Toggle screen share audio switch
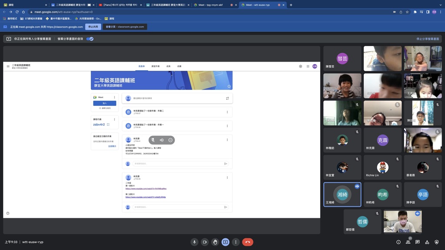This screenshot has height=250, width=445. click(90, 39)
